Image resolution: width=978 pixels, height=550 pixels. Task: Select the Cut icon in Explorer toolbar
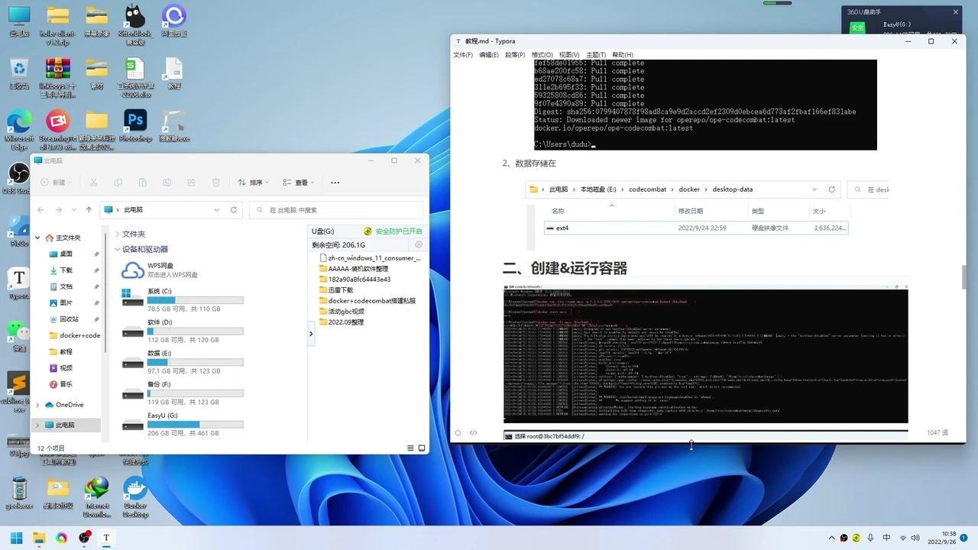(93, 182)
